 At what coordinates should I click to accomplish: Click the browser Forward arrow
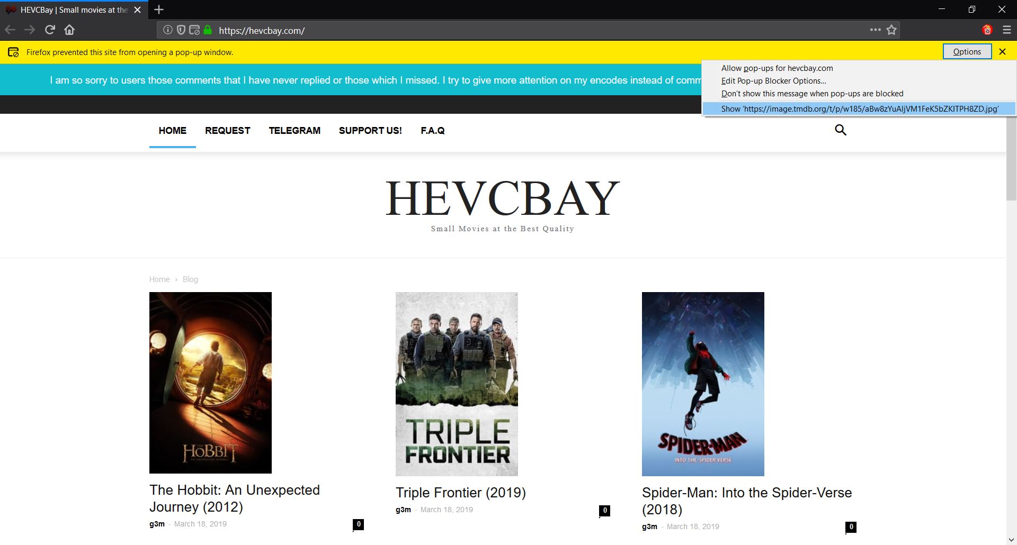point(30,30)
